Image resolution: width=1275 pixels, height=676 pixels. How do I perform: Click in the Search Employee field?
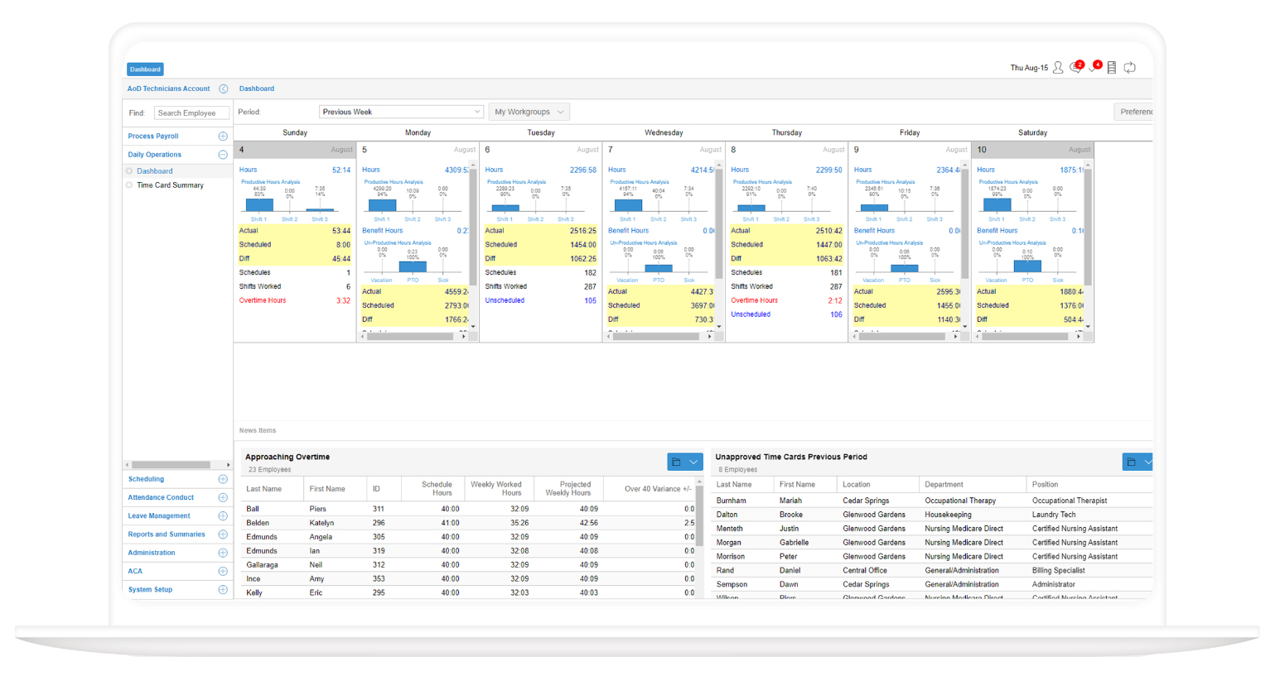(x=191, y=113)
